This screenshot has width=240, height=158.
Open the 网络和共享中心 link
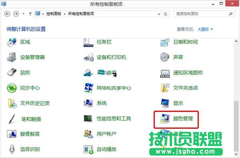(114, 88)
